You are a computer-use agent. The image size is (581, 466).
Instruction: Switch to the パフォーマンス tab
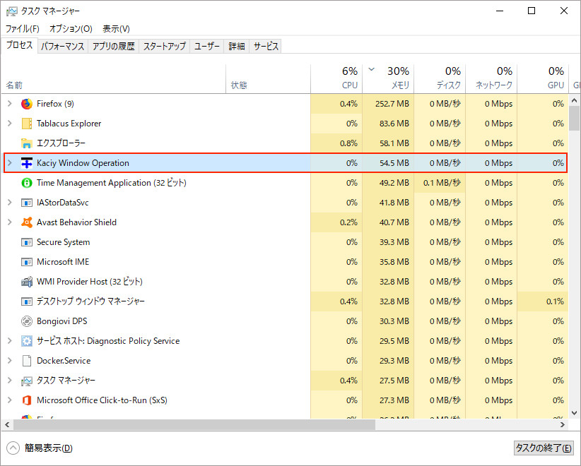63,47
